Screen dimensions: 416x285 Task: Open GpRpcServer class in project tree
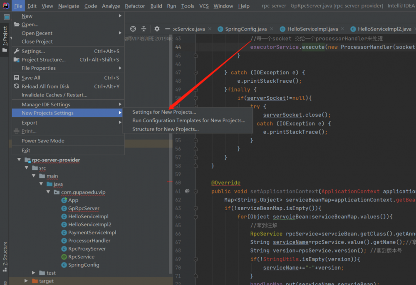(84, 209)
